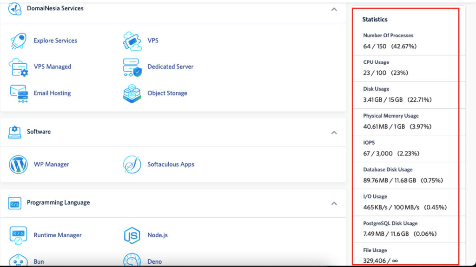Image resolution: width=476 pixels, height=267 pixels.
Task: Click the 329,406 / ∞ file value
Action: pyautogui.click(x=380, y=261)
